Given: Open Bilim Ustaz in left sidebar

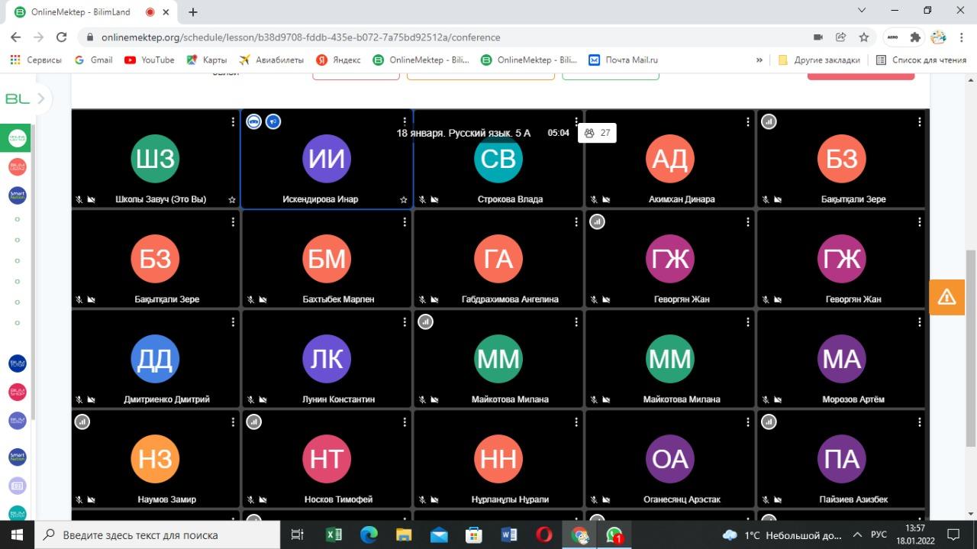Looking at the screenshot, I should coord(17,166).
